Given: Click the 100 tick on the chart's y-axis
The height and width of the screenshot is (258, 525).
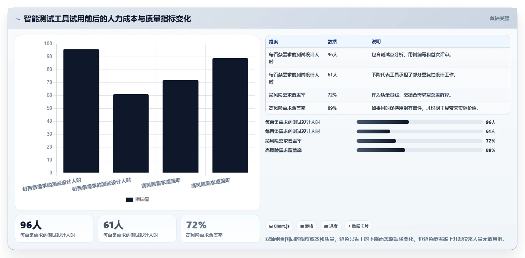Looking at the screenshot, I should (x=48, y=44).
